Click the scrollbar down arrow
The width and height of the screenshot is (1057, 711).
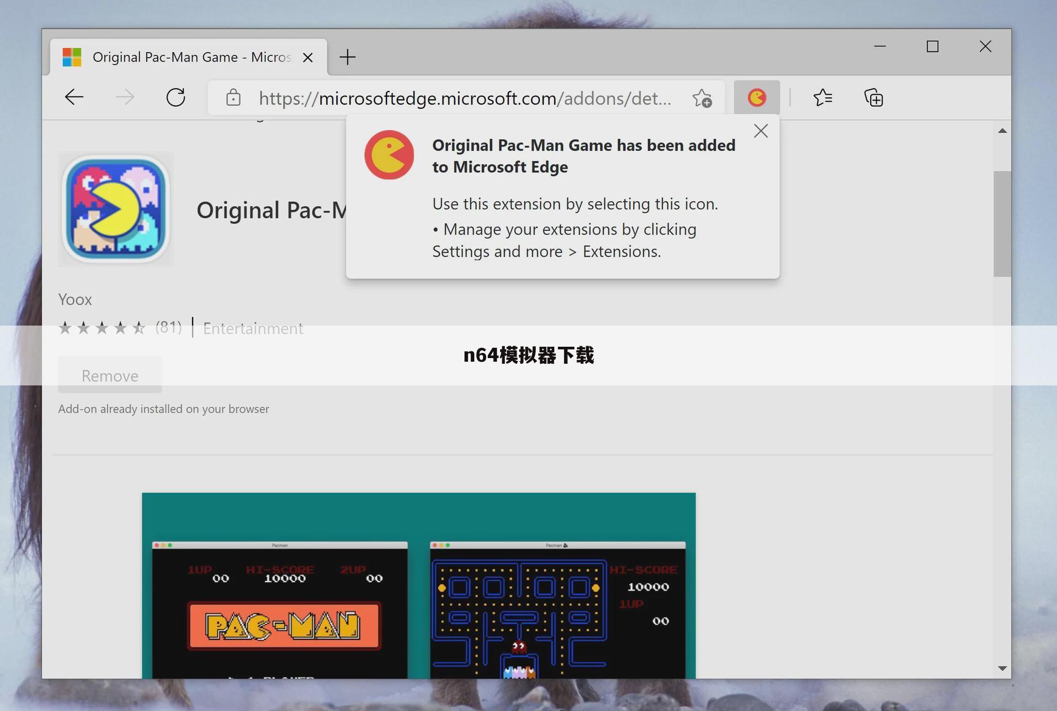tap(1002, 668)
